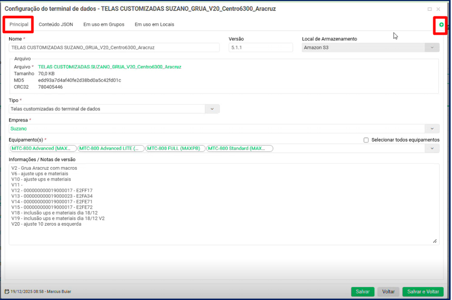Enable Selecionar todos equipamentos checkbox
The width and height of the screenshot is (452, 300).
[x=366, y=140]
